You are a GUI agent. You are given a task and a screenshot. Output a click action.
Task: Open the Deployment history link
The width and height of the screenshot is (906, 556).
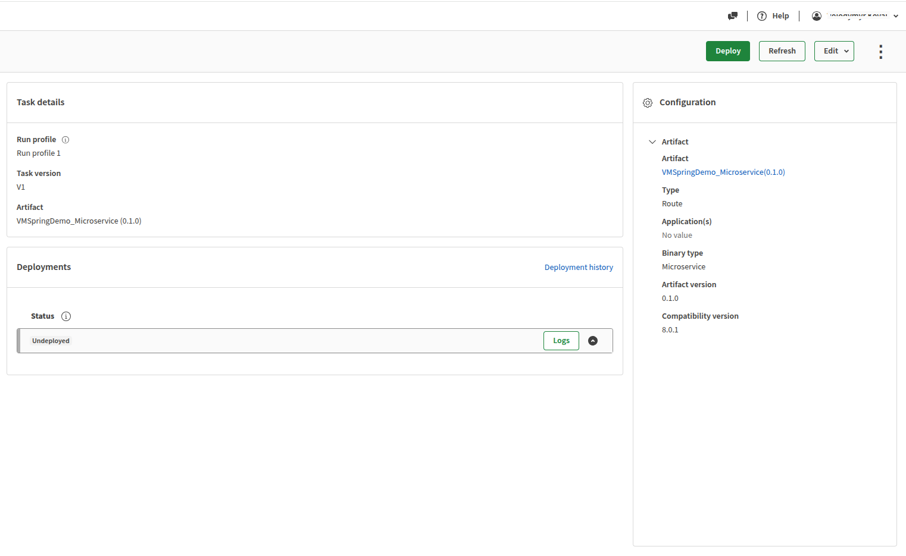pyautogui.click(x=579, y=268)
